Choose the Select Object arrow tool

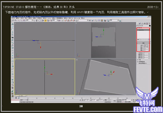click(35, 21)
